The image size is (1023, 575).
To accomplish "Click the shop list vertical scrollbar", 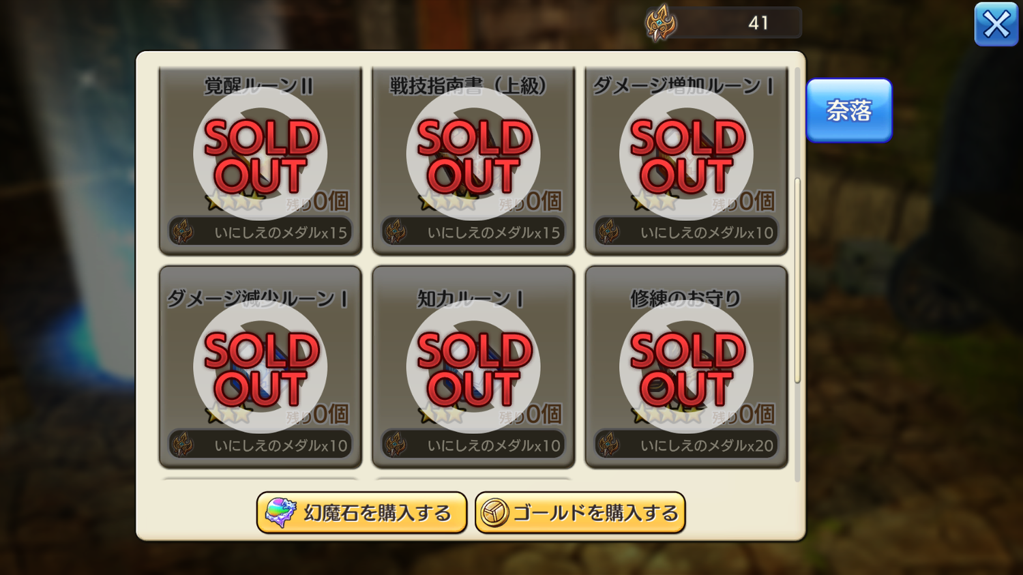I will [797, 280].
